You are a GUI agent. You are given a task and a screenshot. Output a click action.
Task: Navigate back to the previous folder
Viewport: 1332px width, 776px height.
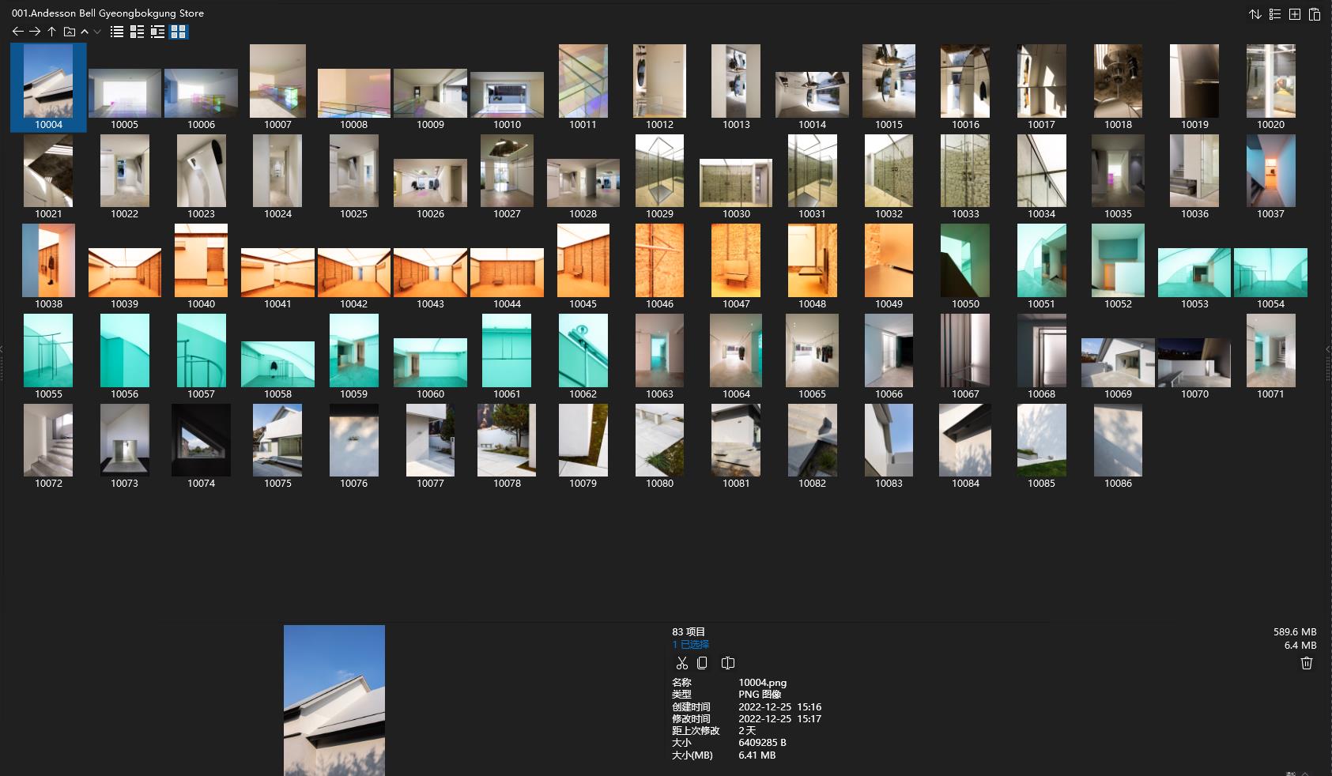pyautogui.click(x=18, y=32)
